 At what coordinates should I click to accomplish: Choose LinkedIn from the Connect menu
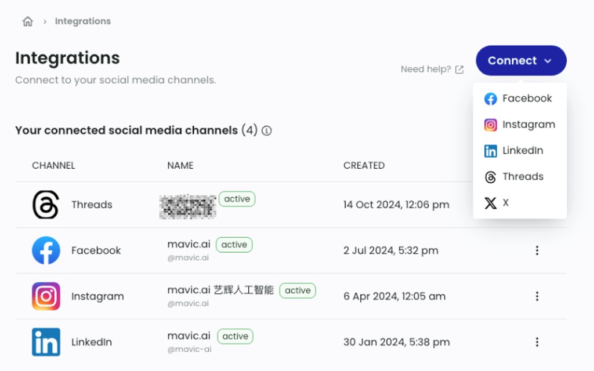520,151
